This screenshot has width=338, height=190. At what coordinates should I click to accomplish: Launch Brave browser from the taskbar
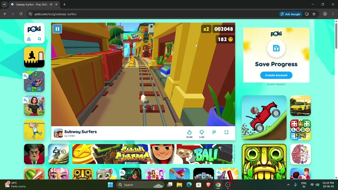click(x=208, y=185)
